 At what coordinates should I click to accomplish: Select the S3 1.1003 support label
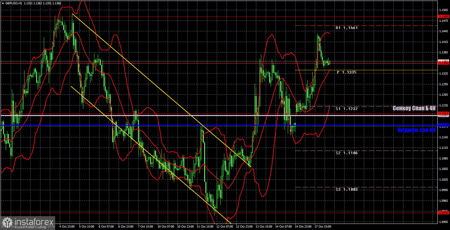346,190
